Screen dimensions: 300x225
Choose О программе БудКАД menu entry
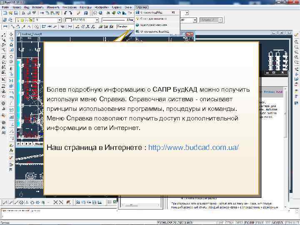[157, 31]
